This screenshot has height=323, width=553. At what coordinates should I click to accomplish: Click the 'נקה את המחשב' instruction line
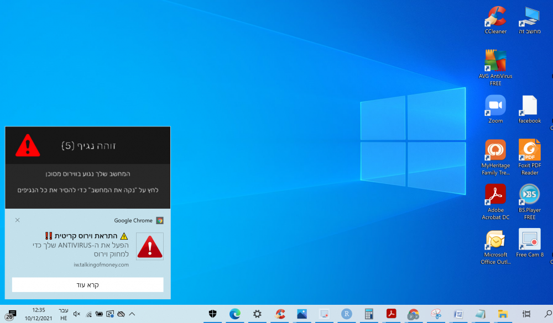(x=88, y=190)
